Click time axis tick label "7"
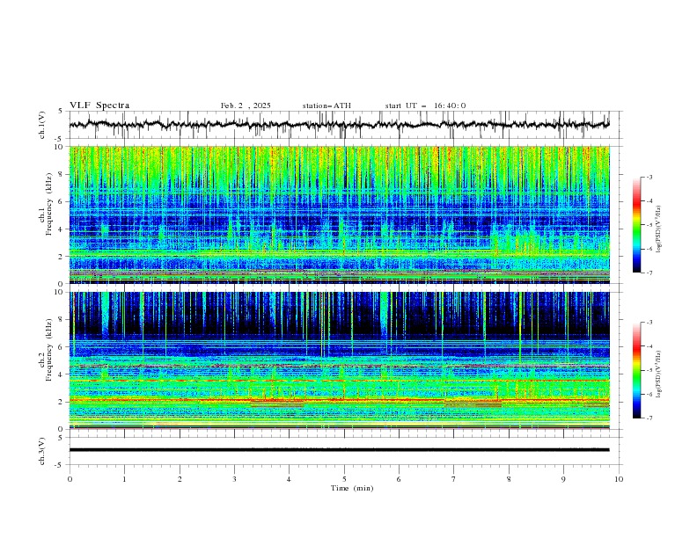The width and height of the screenshot is (697, 538). click(454, 479)
